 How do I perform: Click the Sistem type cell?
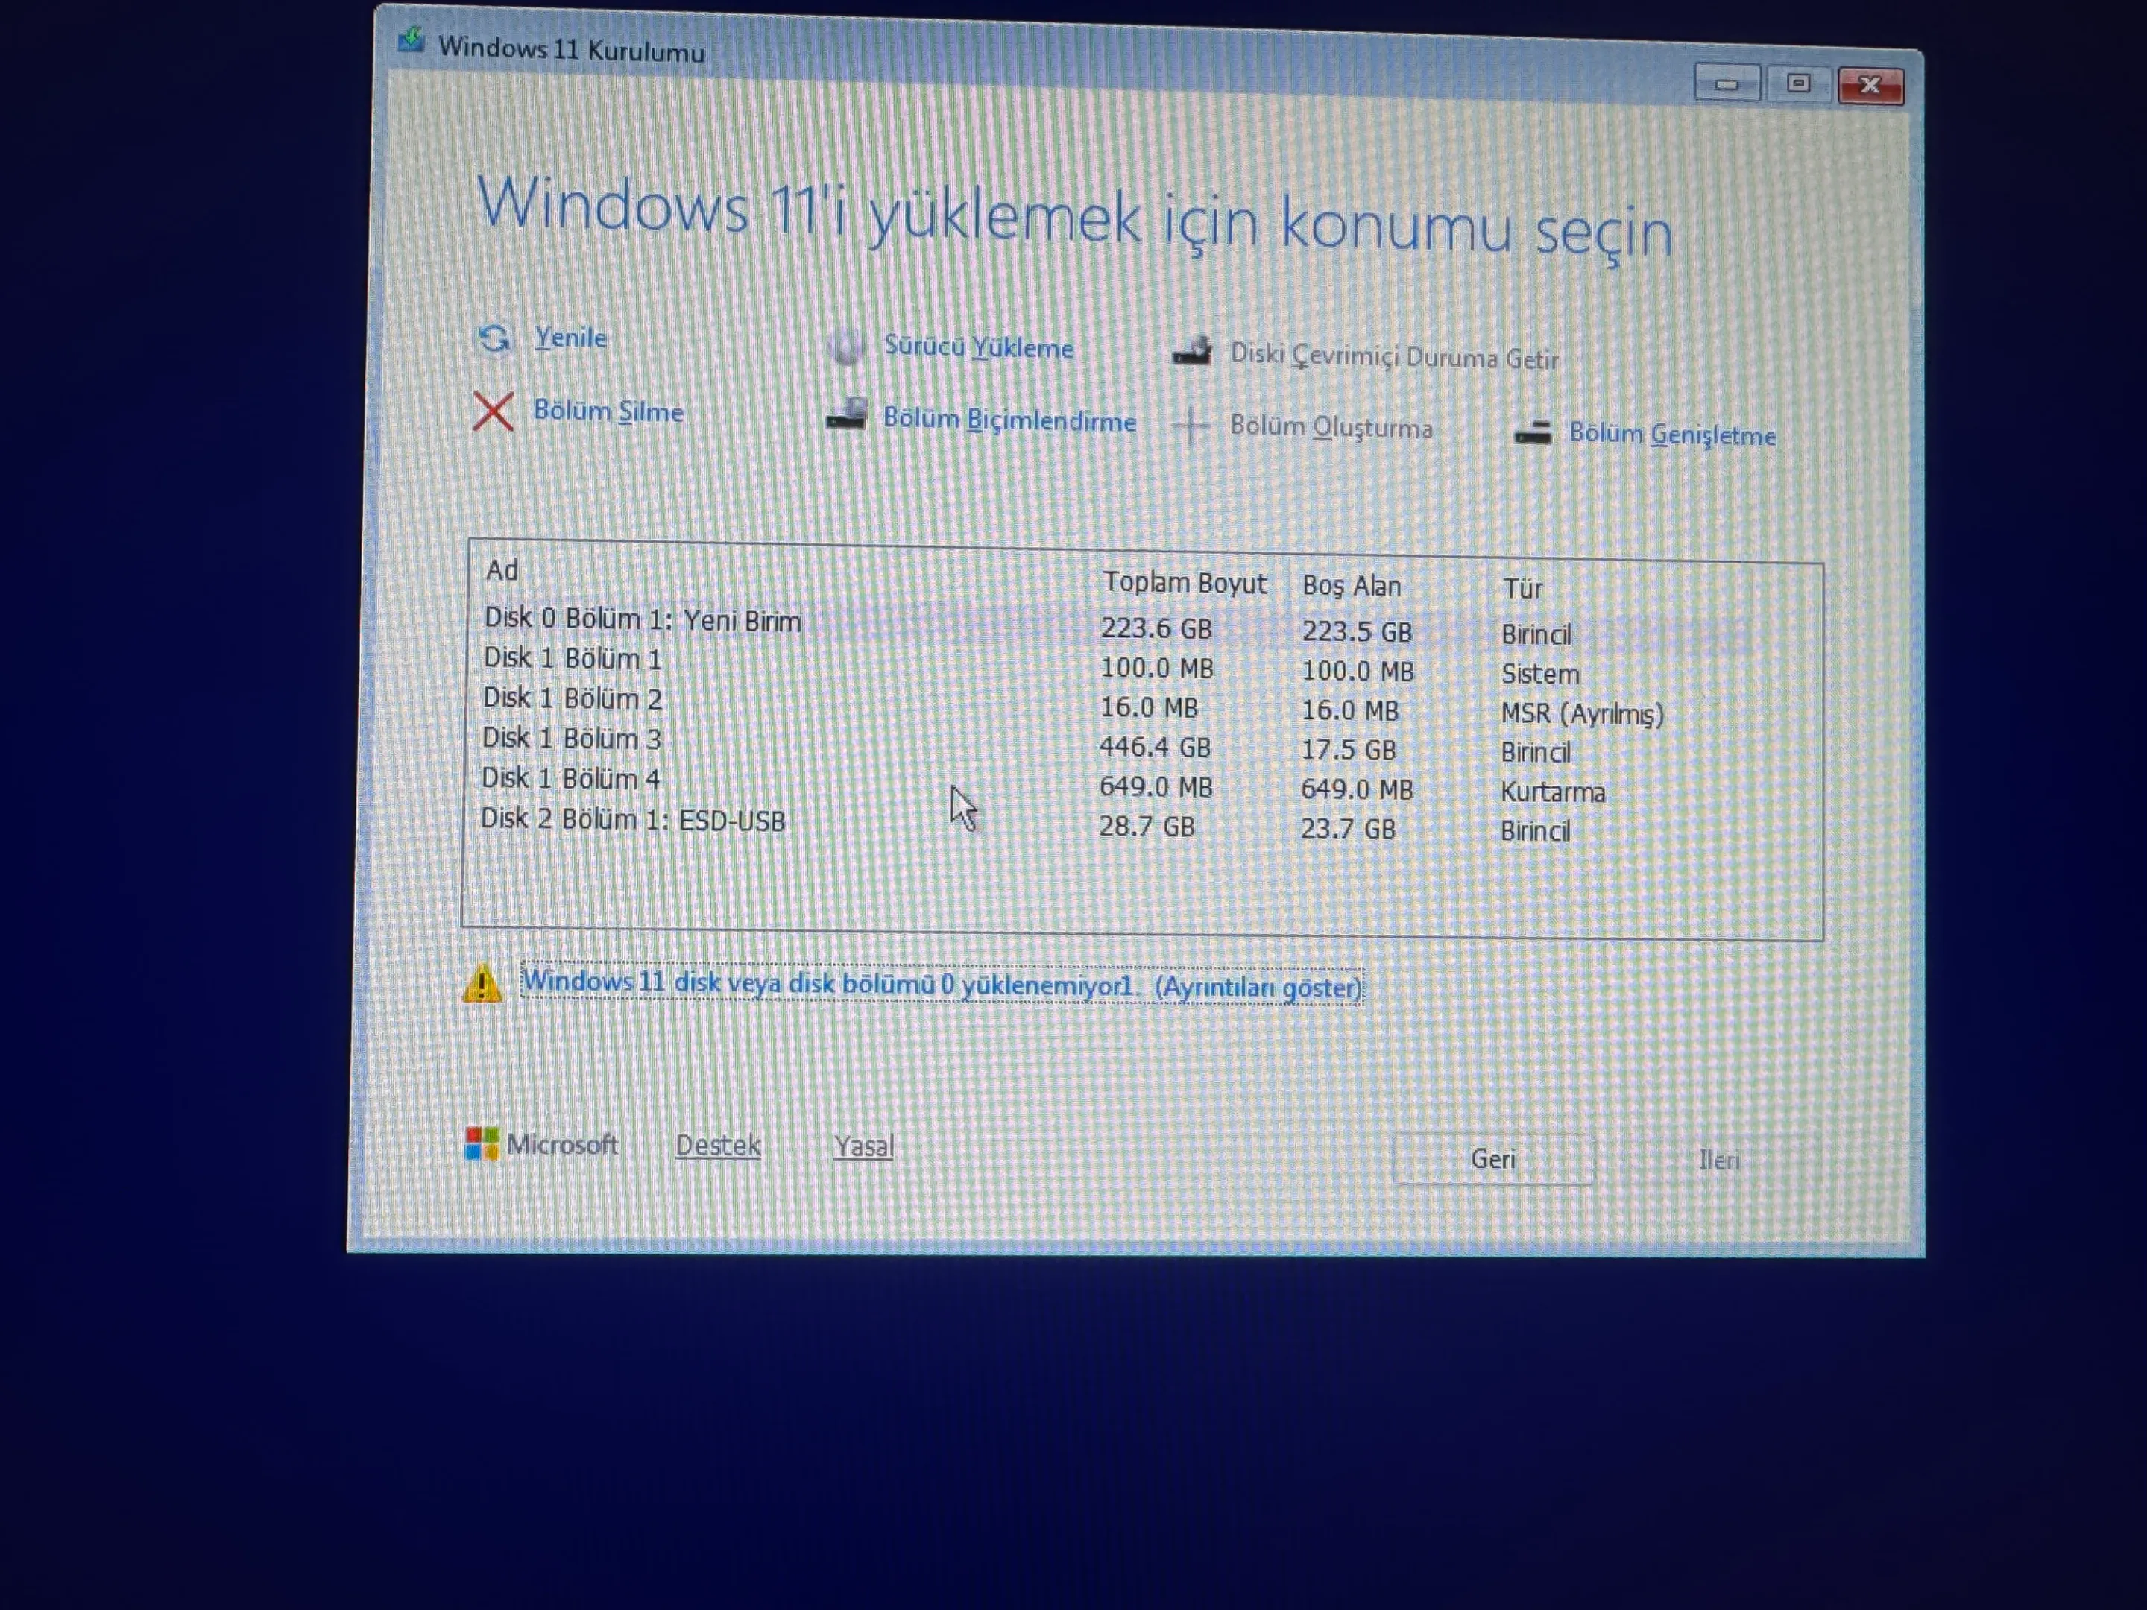click(1540, 674)
